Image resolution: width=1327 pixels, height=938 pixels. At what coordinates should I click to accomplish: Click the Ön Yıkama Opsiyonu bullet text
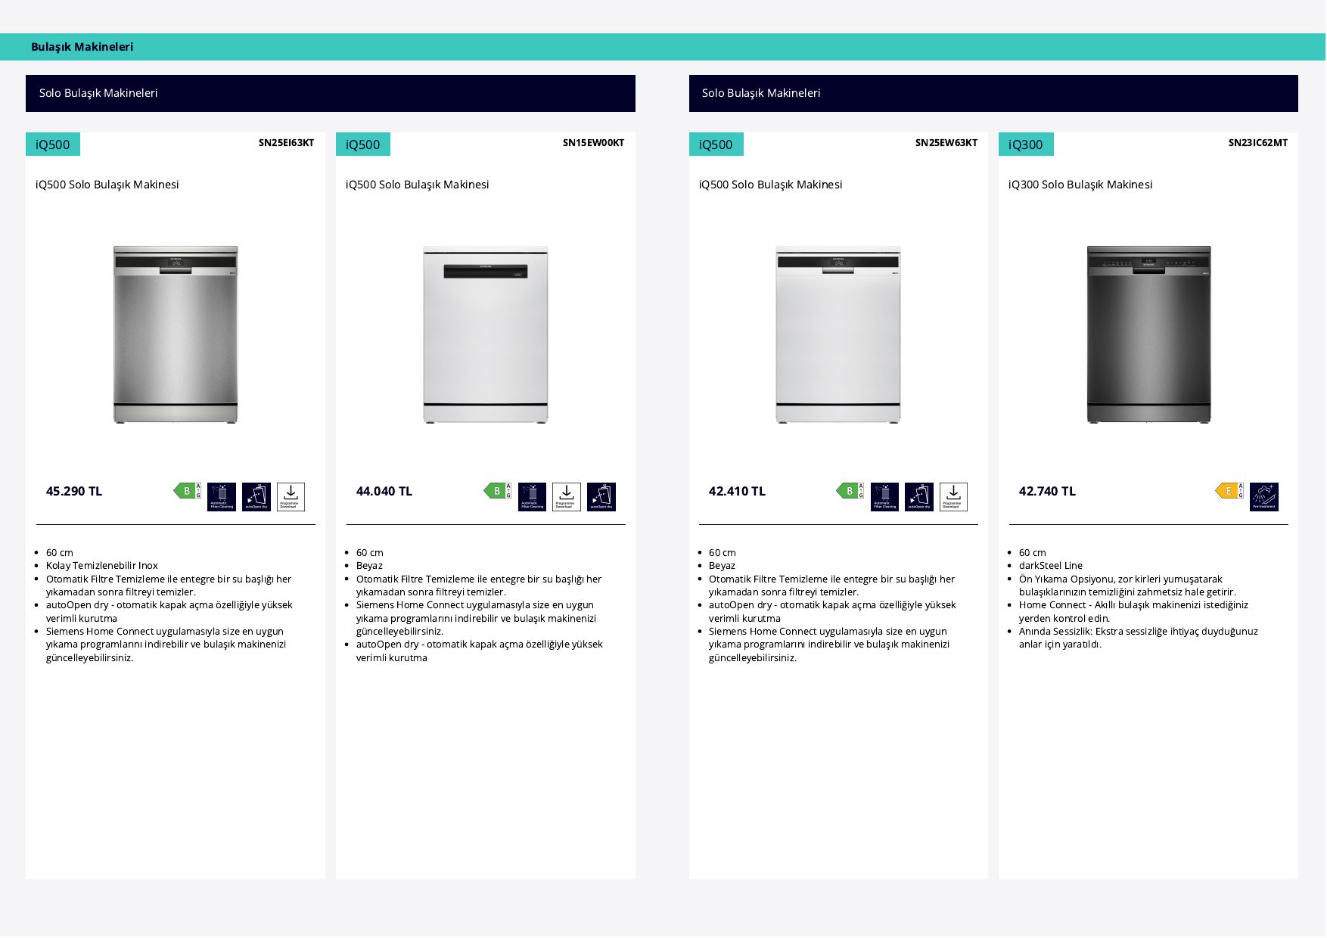pyautogui.click(x=1127, y=585)
